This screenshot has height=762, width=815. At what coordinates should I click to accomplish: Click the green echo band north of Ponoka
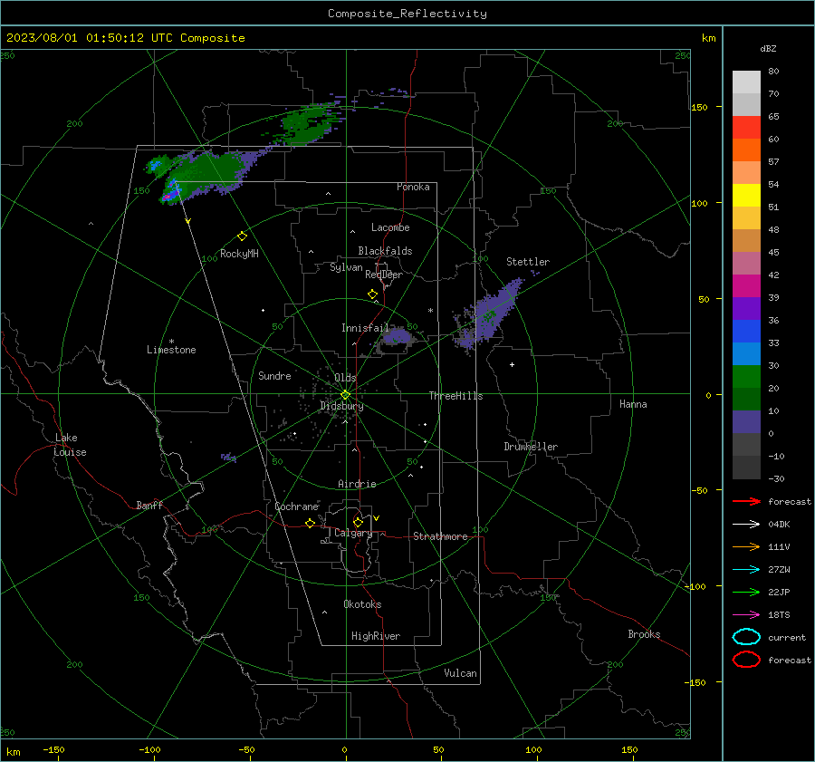point(308,124)
